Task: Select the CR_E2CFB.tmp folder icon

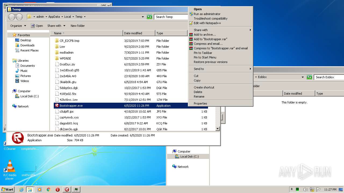Action: 57,41
